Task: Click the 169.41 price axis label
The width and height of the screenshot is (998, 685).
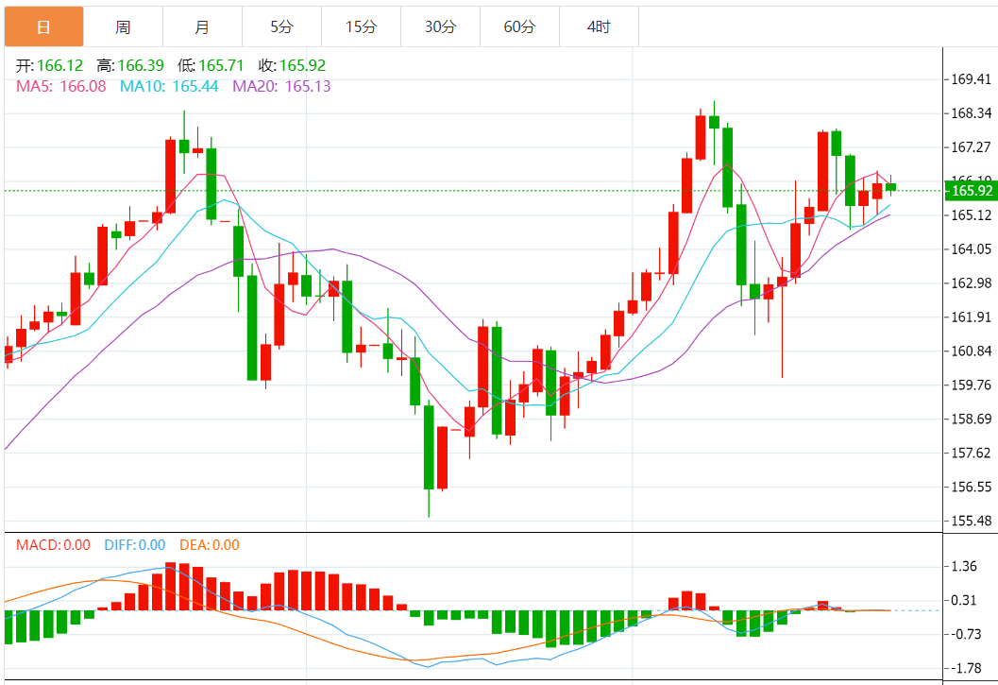Action: pyautogui.click(x=971, y=79)
